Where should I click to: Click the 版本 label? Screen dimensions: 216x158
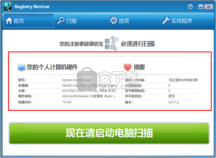click(129, 102)
